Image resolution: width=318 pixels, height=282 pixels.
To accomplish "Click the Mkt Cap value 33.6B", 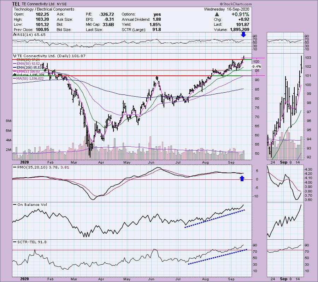I will click(108, 24).
